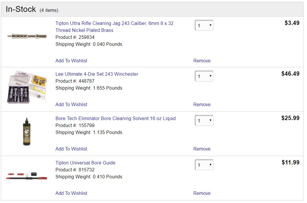Click the cleaning jag product thumbnail
This screenshot has width=307, height=203.
point(27,36)
